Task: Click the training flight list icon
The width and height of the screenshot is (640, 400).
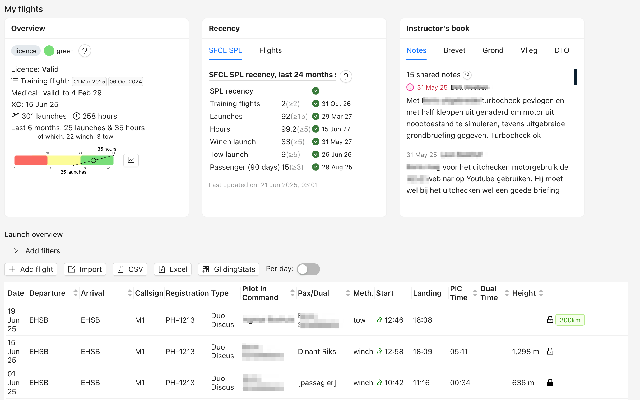Action: pos(15,81)
